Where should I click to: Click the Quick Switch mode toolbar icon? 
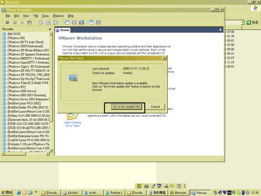tap(74, 22)
